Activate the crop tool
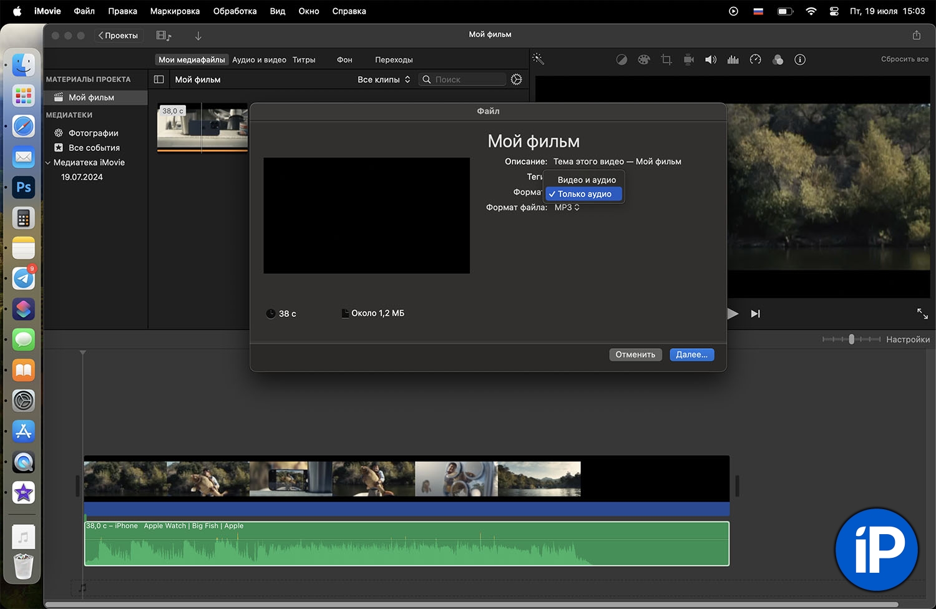 click(x=666, y=60)
